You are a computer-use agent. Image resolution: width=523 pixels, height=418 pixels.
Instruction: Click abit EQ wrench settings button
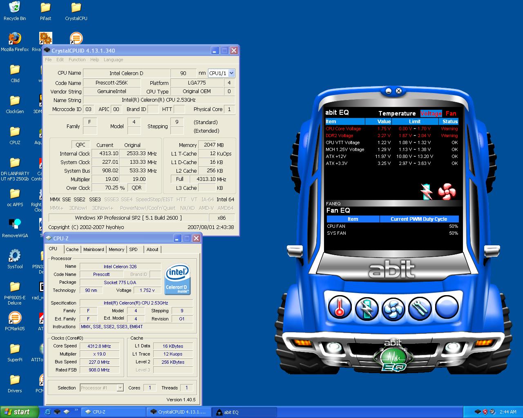click(x=420, y=308)
